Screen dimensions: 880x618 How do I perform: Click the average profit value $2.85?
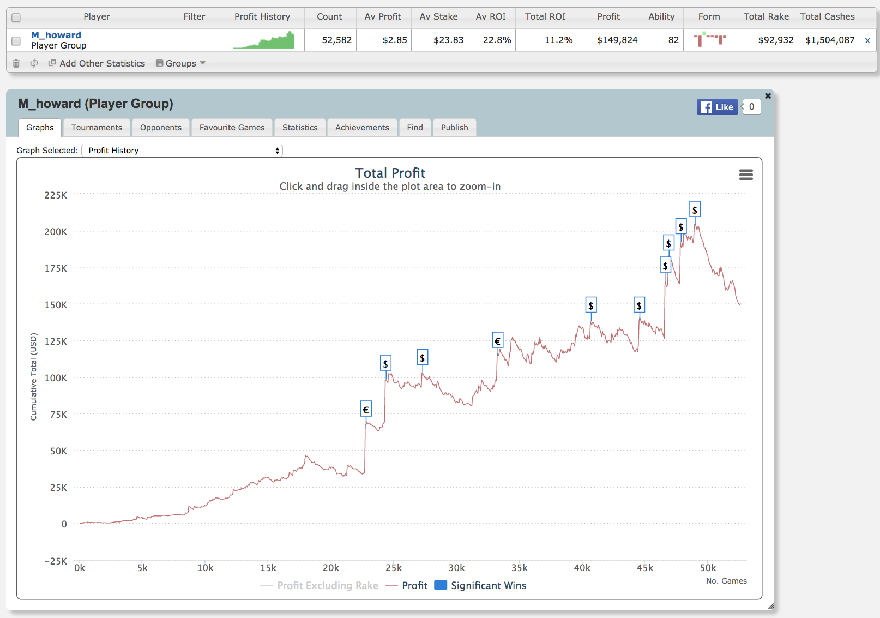tap(395, 40)
